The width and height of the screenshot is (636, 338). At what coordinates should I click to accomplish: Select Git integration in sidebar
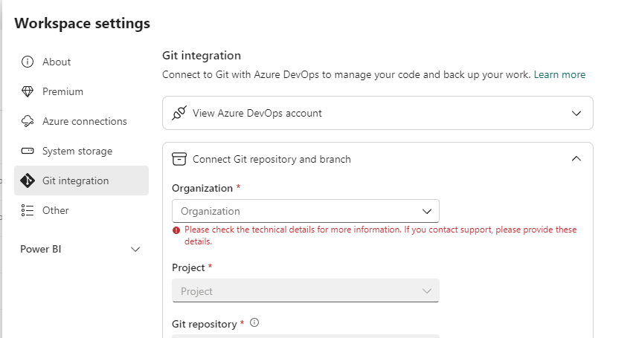coord(81,181)
